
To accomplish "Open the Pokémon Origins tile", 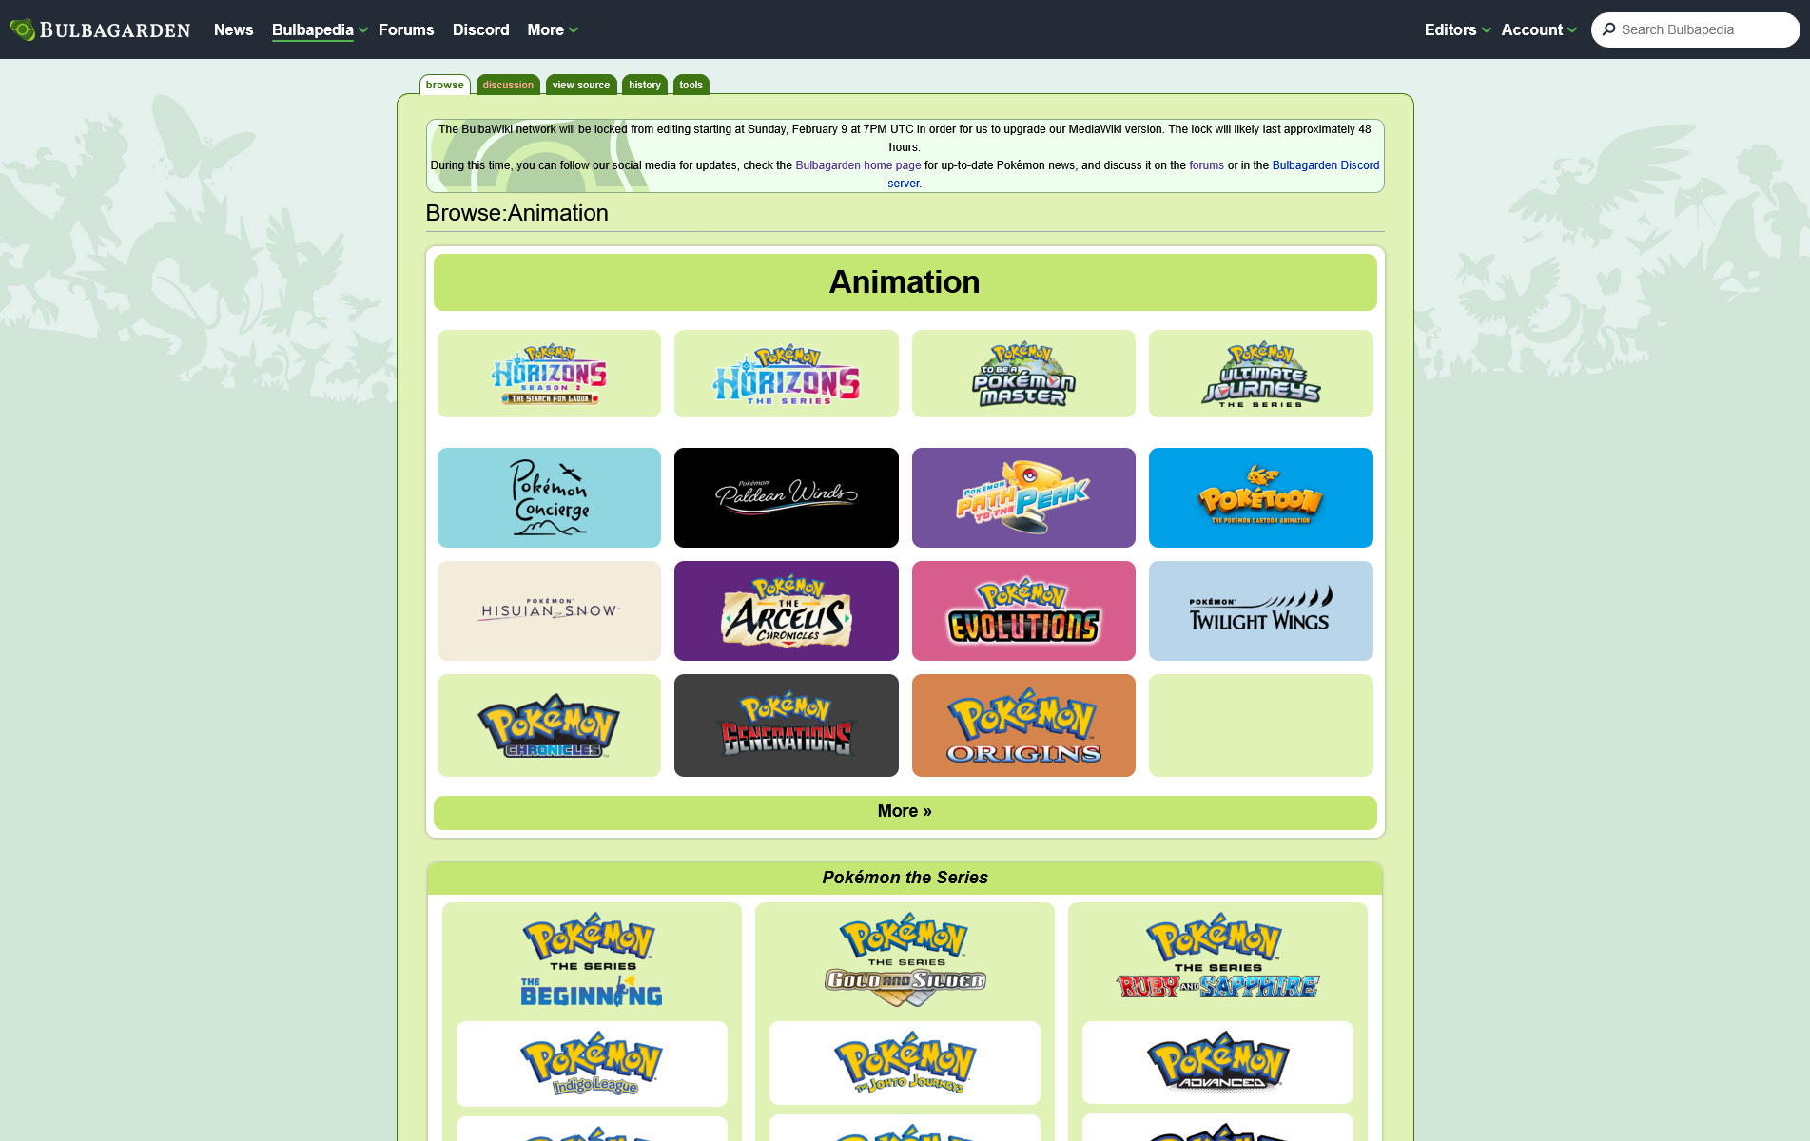I will (1023, 725).
